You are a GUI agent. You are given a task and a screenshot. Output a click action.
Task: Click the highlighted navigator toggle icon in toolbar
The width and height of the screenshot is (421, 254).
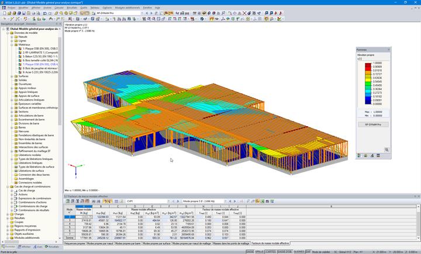click(x=82, y=13)
